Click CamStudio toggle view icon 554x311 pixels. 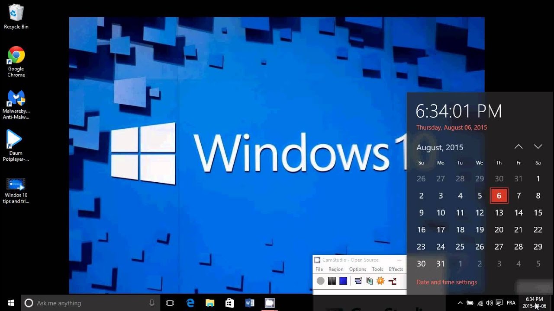point(358,281)
